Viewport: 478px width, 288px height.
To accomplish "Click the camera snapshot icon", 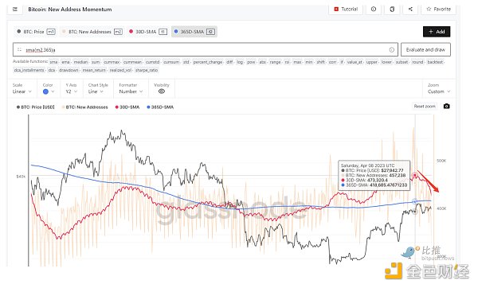I will [x=446, y=107].
